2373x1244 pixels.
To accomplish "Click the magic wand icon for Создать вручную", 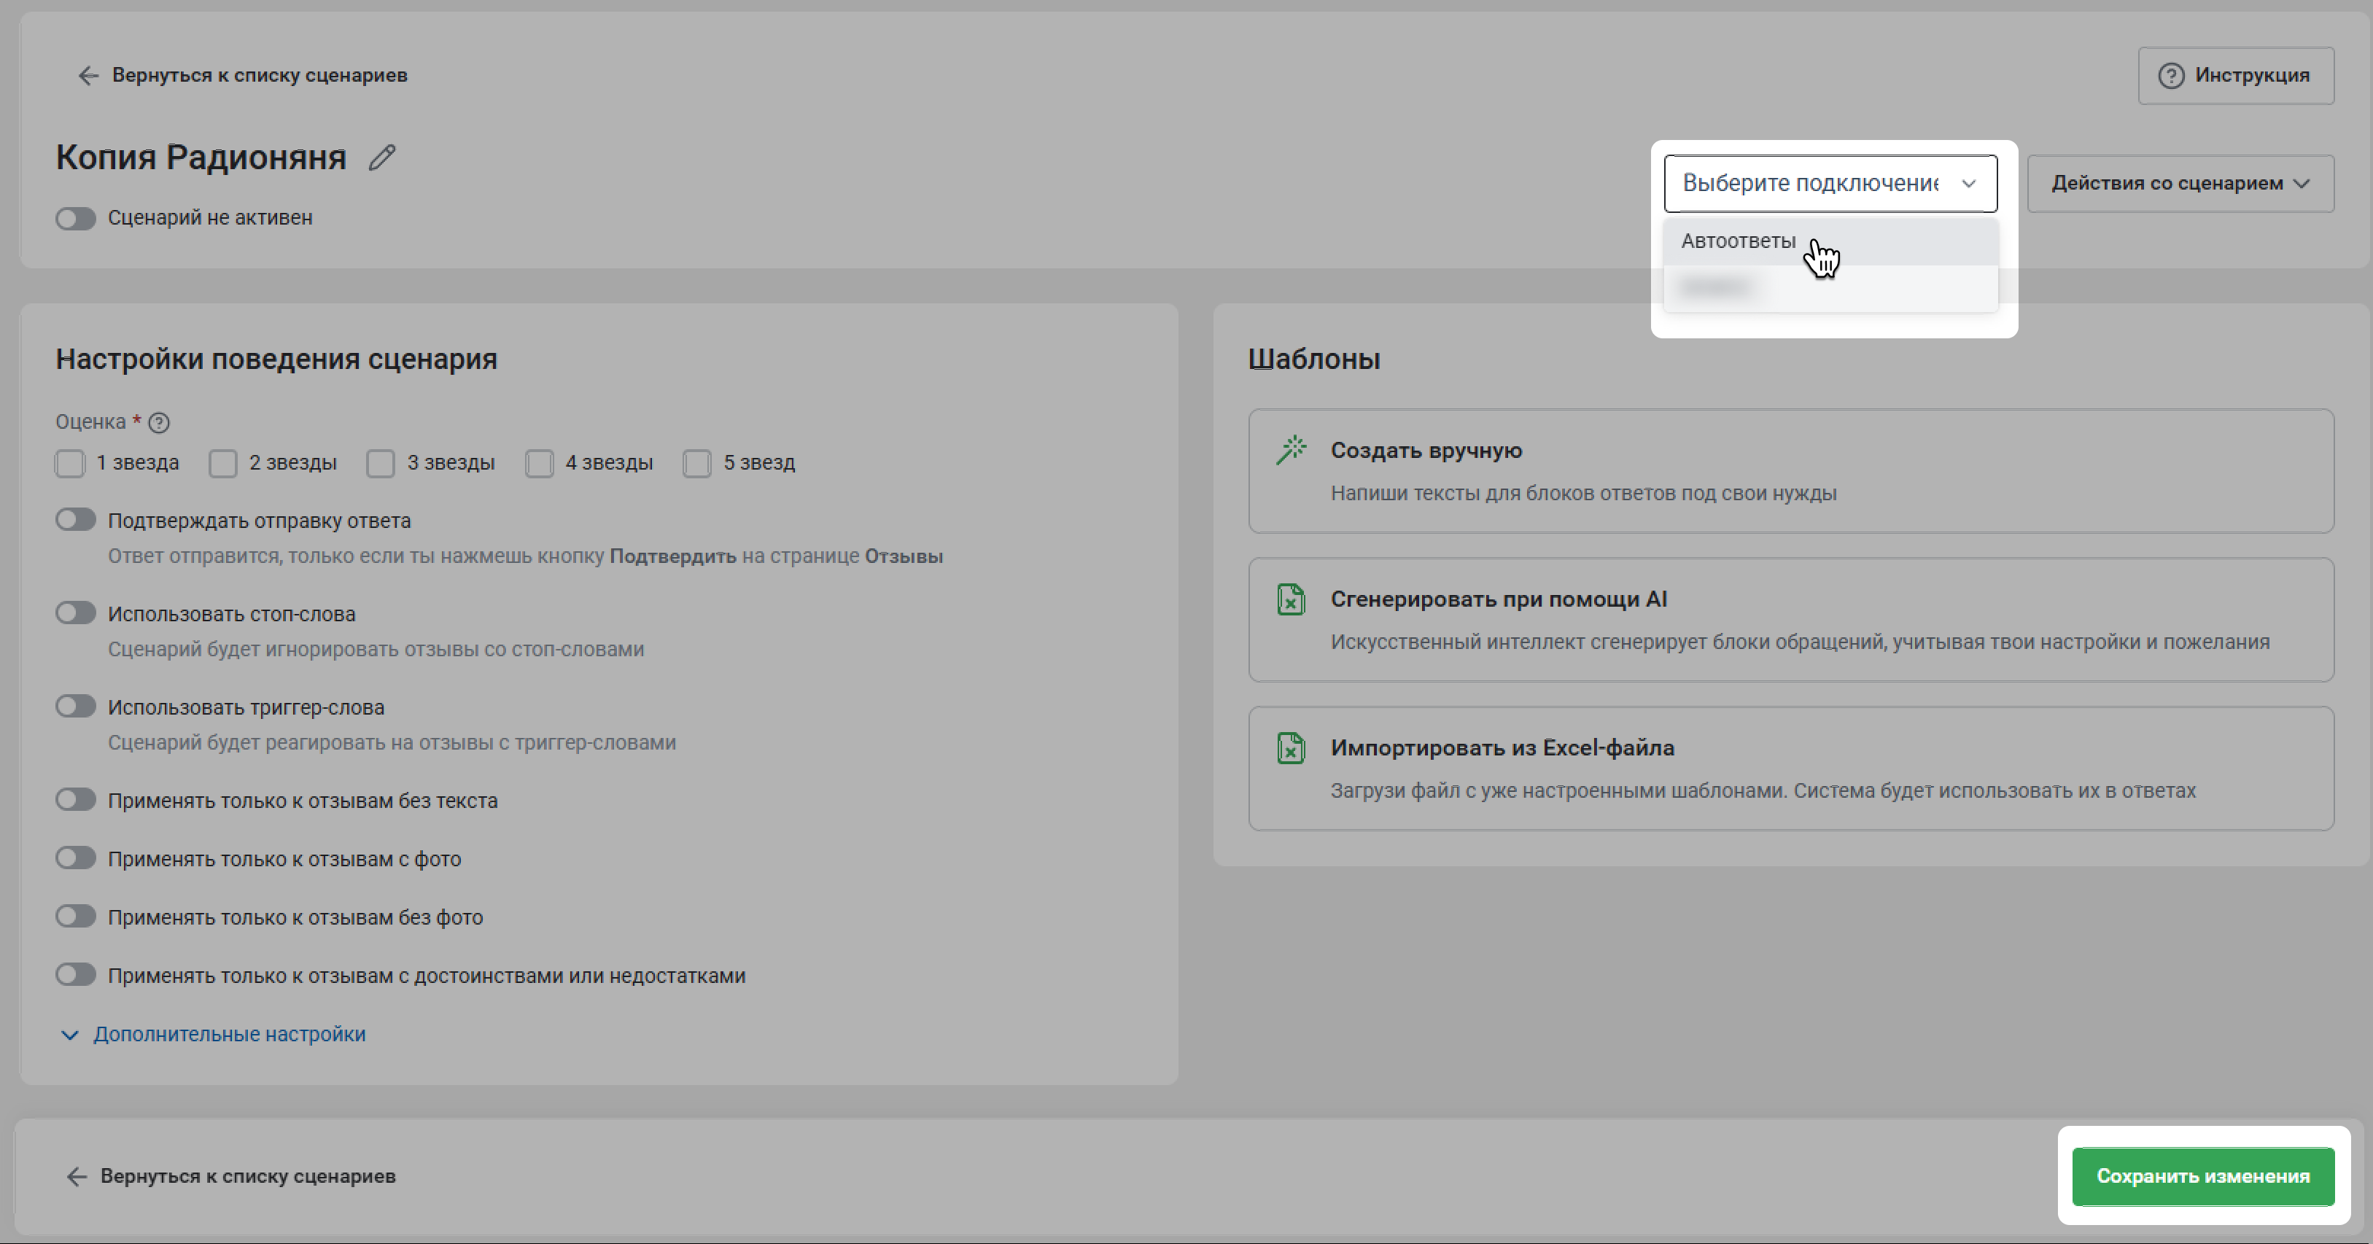I will point(1292,450).
